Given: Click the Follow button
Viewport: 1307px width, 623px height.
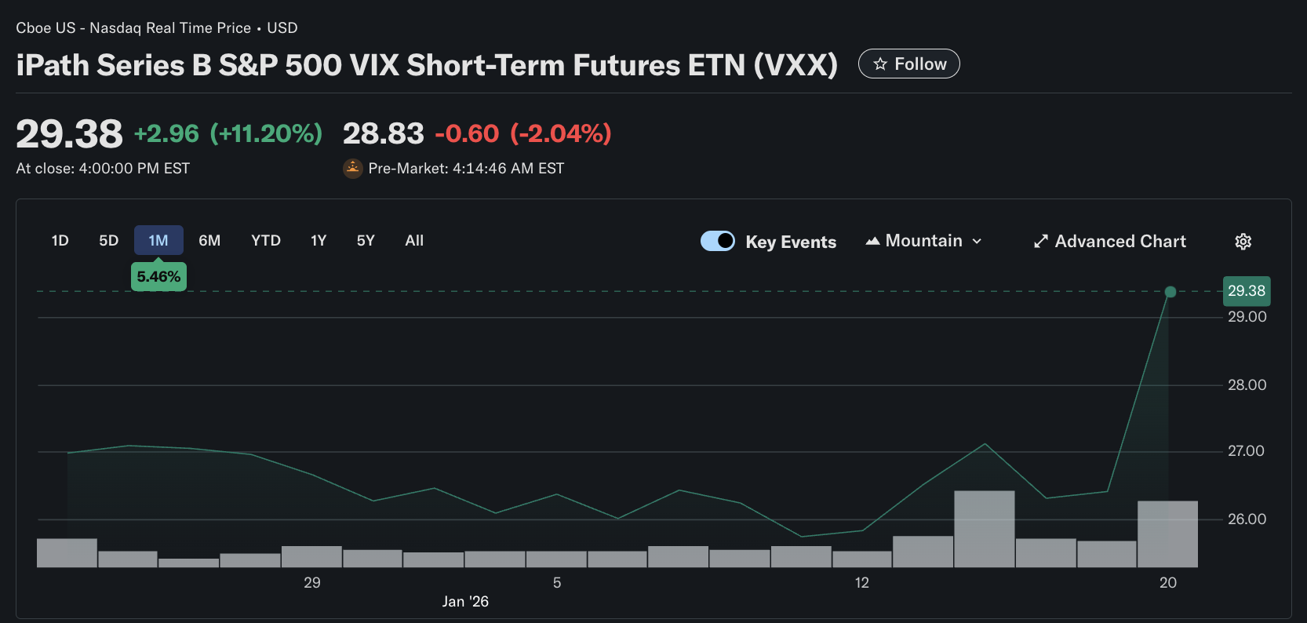Looking at the screenshot, I should (908, 64).
